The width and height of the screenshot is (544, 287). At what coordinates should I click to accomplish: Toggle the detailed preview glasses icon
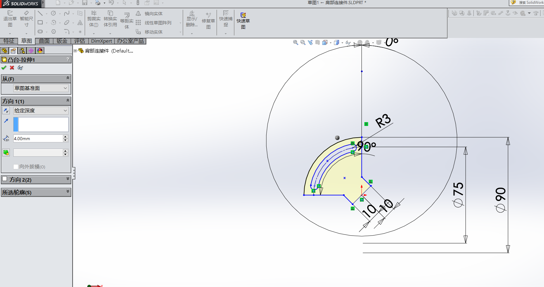point(20,67)
